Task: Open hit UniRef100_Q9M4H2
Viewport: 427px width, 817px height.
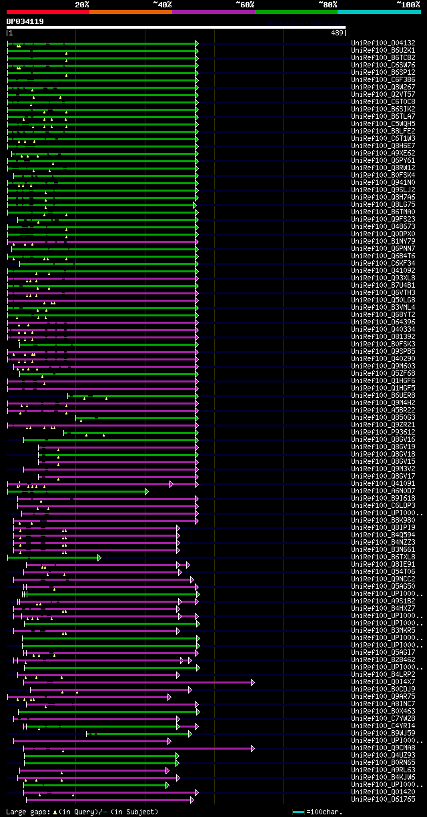Action: [383, 403]
